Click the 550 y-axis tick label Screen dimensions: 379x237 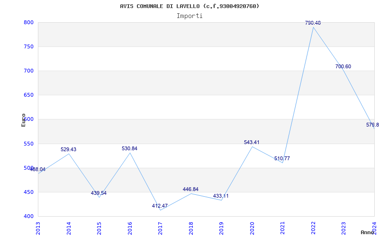[28, 144]
